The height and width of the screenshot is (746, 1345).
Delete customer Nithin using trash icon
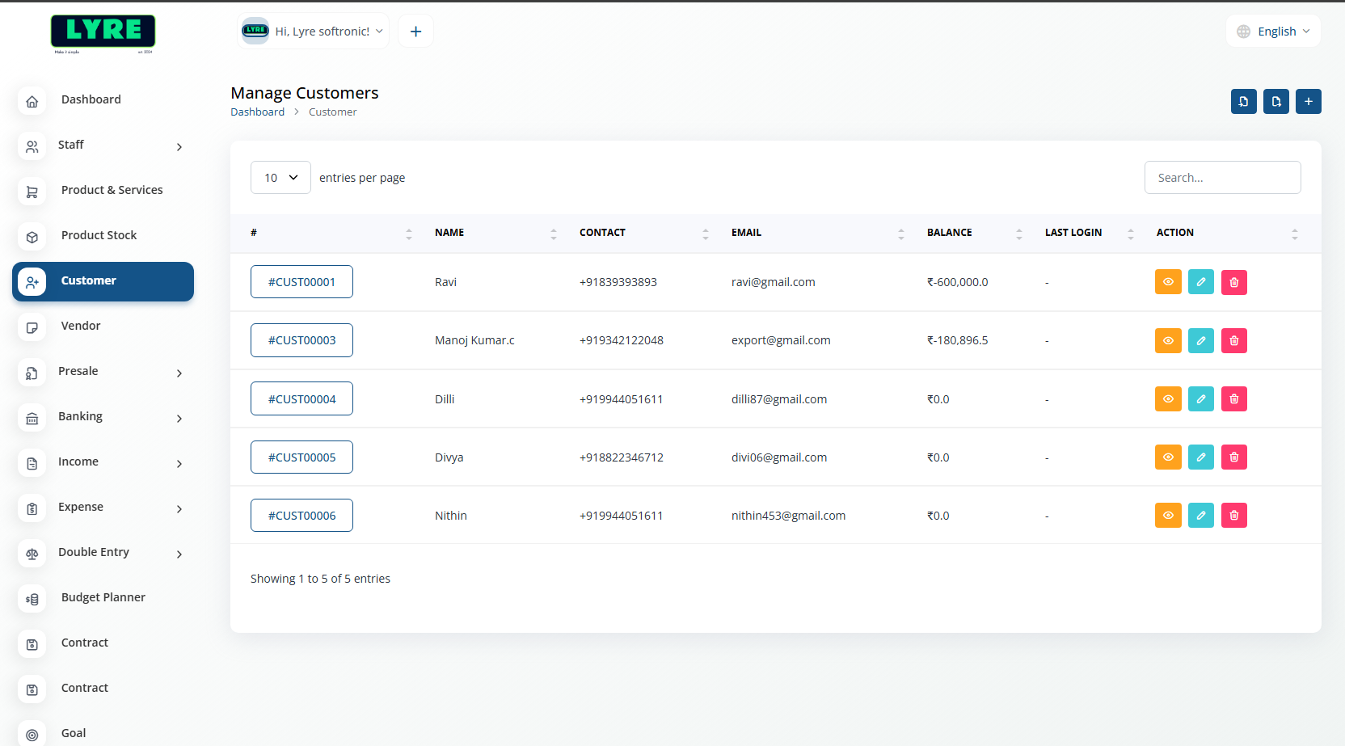(x=1233, y=515)
